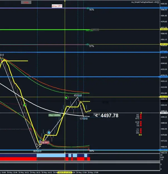The image size is (168, 174).
Task: Click the D1 timeframe red indicator
Action: click(141, 129)
